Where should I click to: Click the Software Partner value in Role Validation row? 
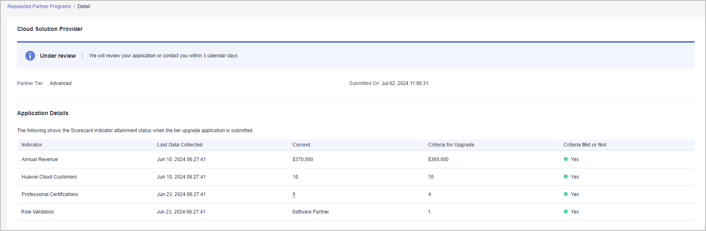pos(311,212)
